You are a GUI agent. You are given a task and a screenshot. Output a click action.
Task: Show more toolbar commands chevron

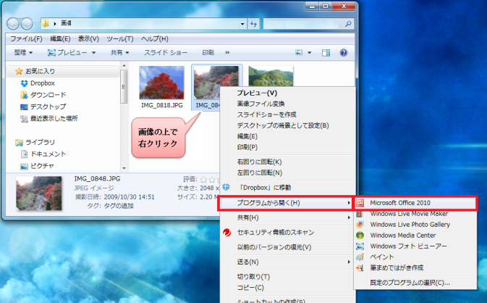(227, 53)
